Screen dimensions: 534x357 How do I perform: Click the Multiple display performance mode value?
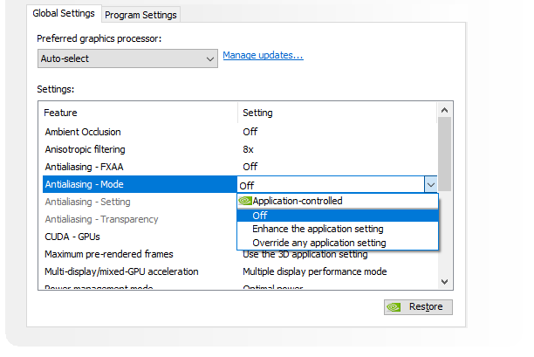point(315,271)
